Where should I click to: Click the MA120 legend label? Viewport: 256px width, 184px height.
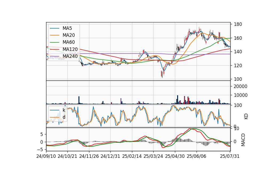pyautogui.click(x=70, y=49)
